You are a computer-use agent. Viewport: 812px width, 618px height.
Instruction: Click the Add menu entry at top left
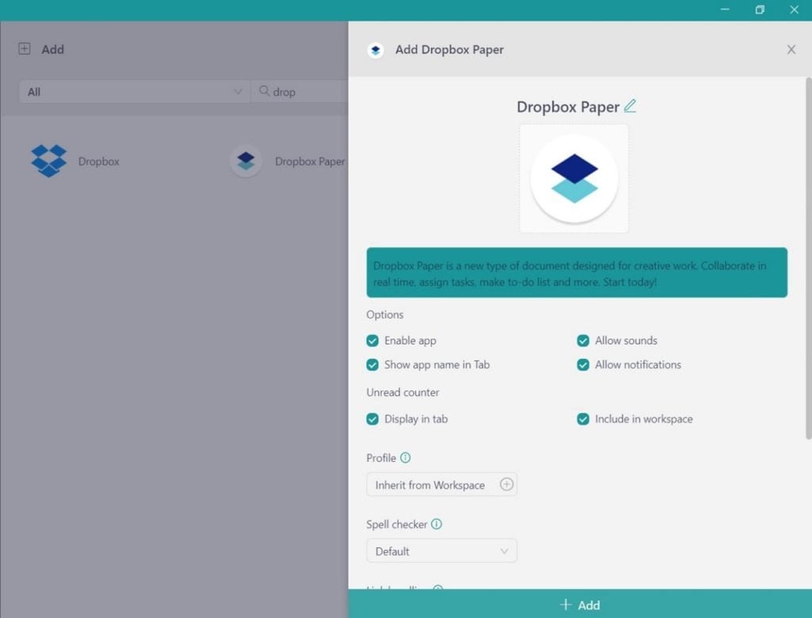coord(40,49)
